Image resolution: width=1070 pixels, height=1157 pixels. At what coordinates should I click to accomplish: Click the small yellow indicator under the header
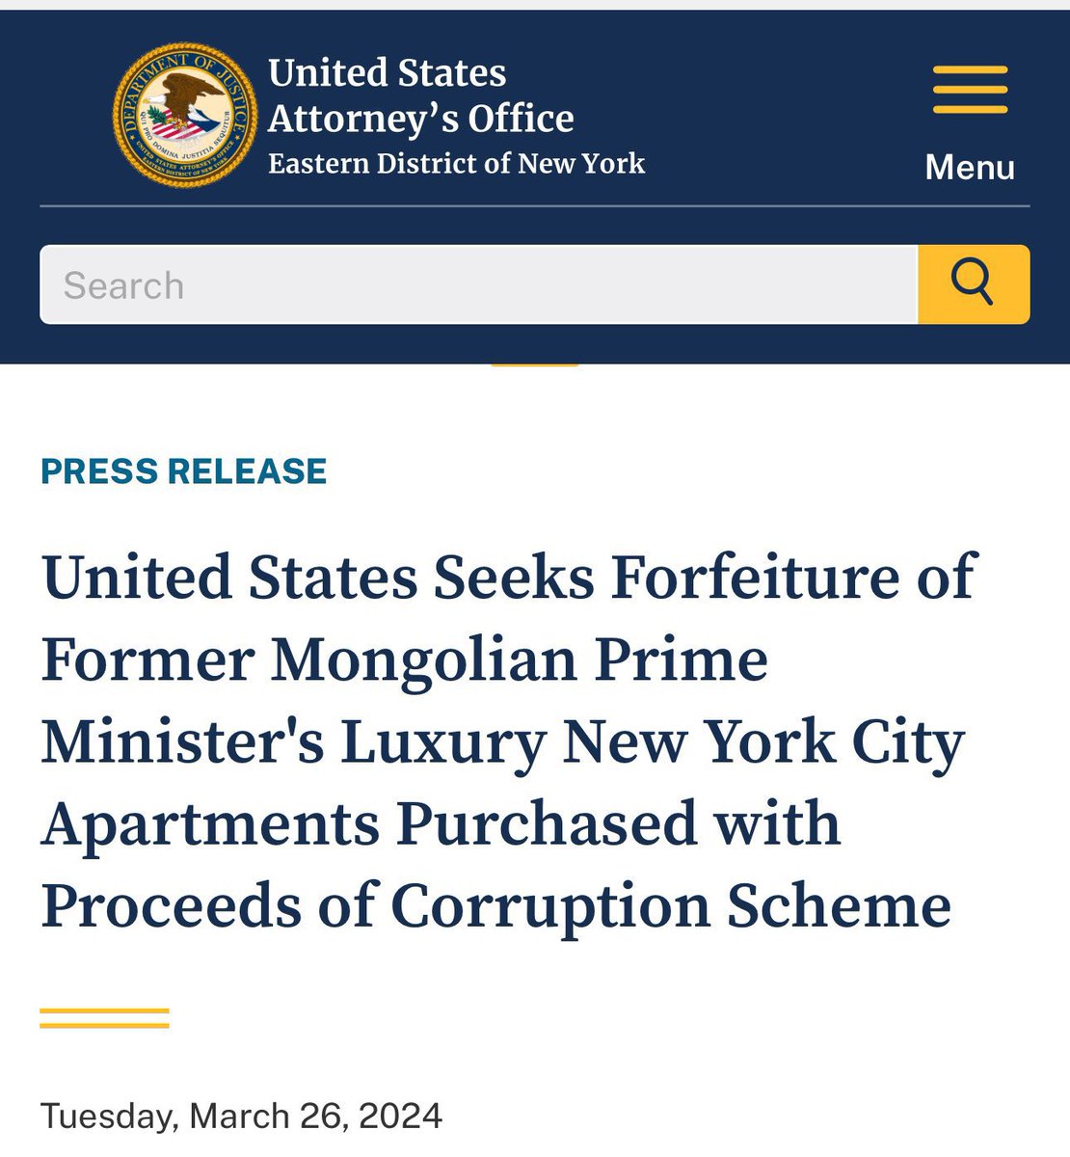pos(535,364)
